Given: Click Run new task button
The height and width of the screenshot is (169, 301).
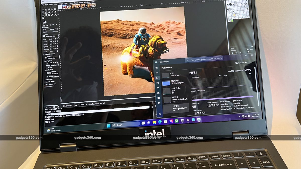Looking at the screenshot, I should 242,63.
